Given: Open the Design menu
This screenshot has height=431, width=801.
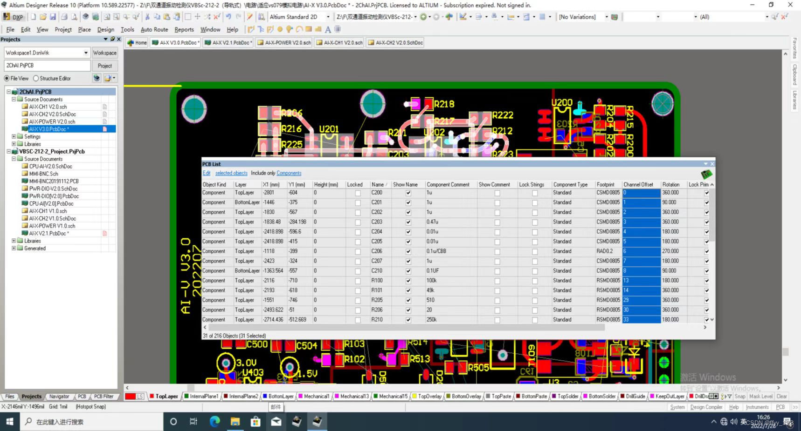Looking at the screenshot, I should (105, 29).
